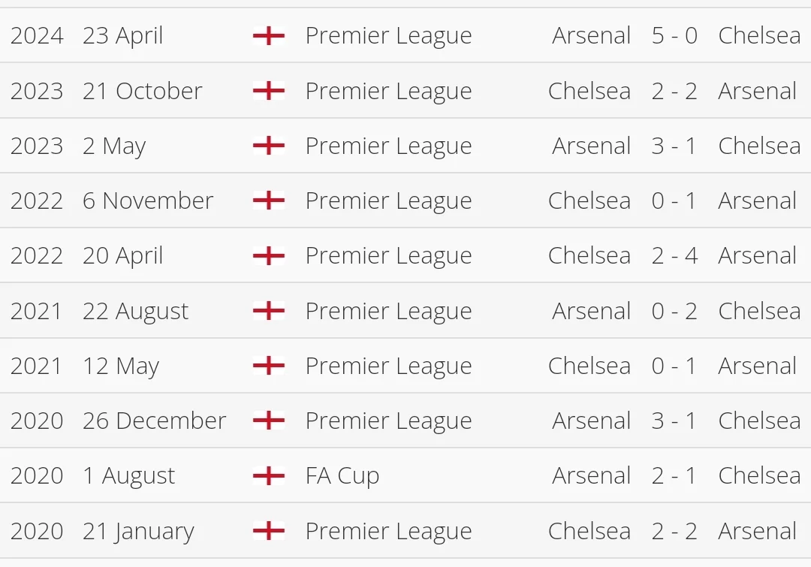Click England flag on 26 December row
The height and width of the screenshot is (567, 811).
[269, 421]
